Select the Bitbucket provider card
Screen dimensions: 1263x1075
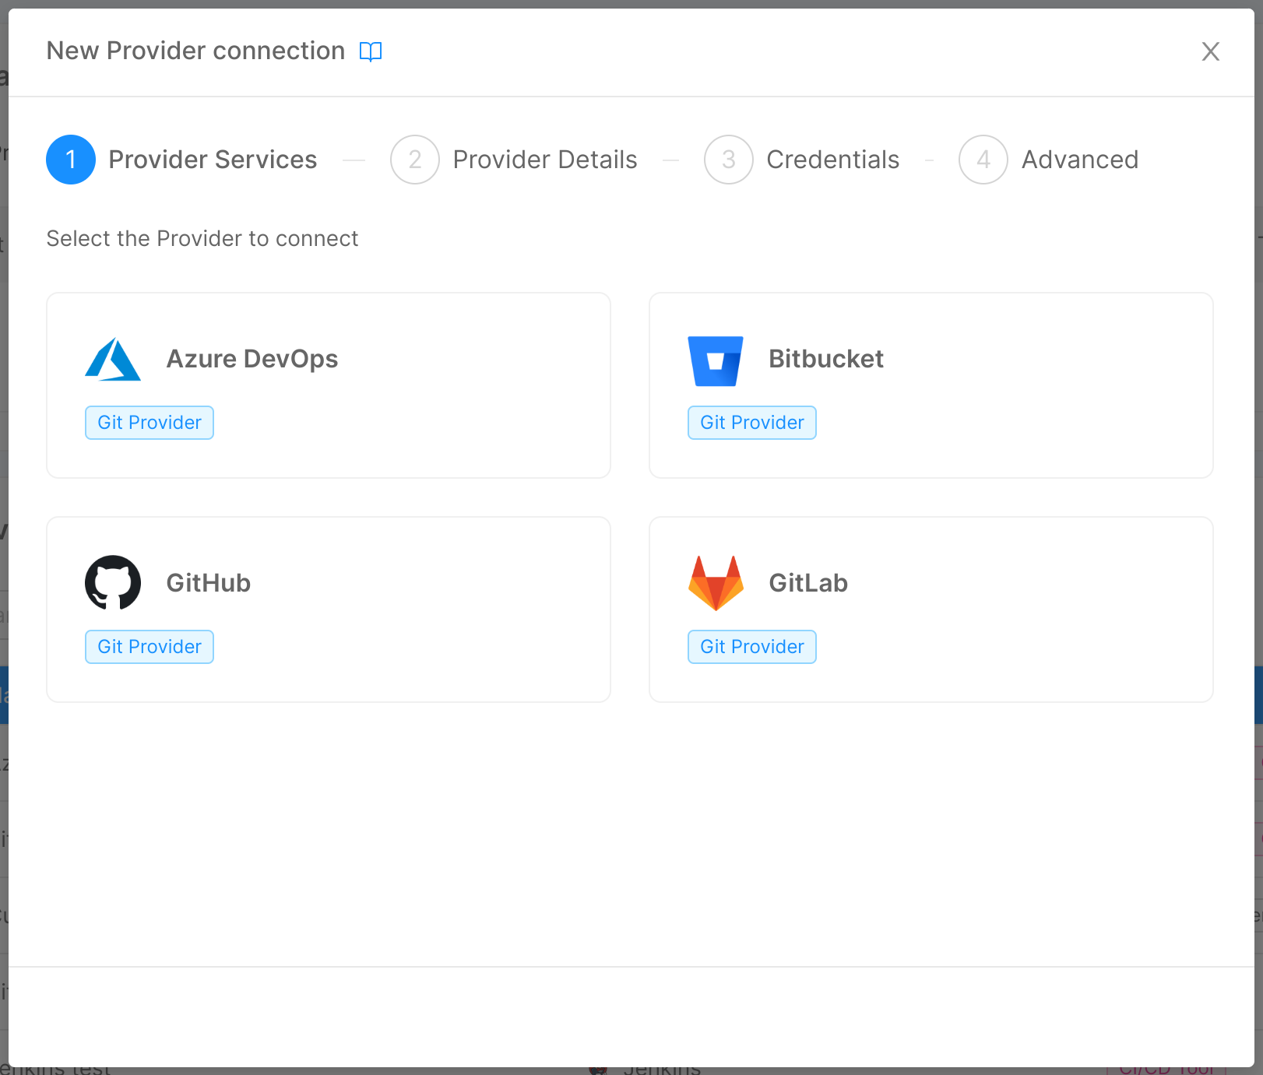coord(931,385)
